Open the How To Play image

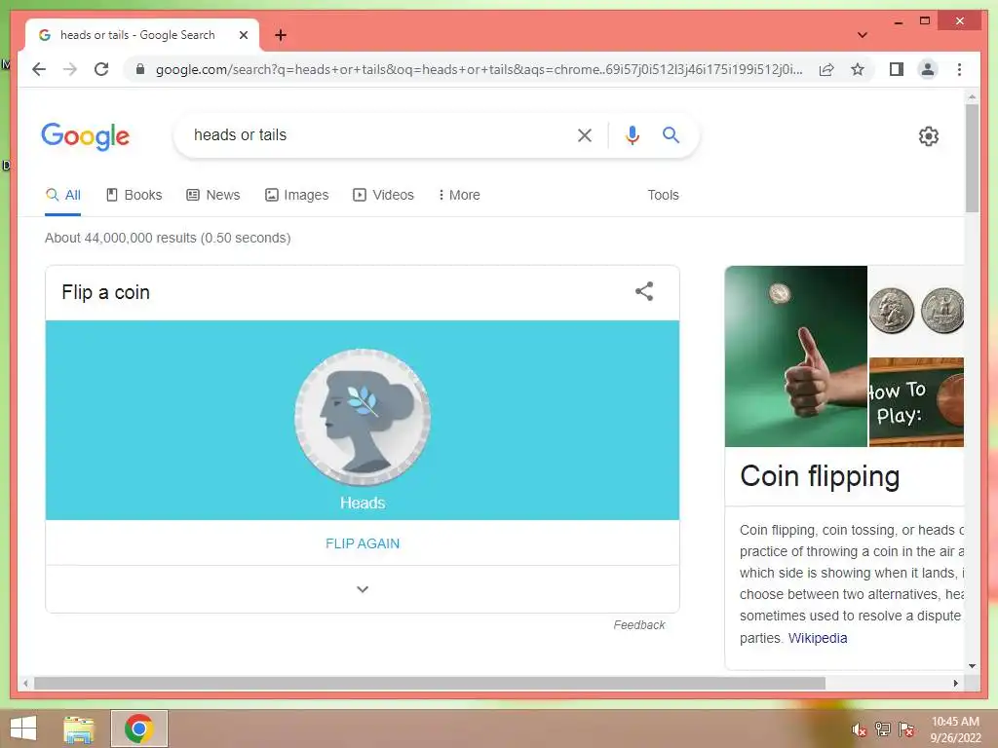916,402
